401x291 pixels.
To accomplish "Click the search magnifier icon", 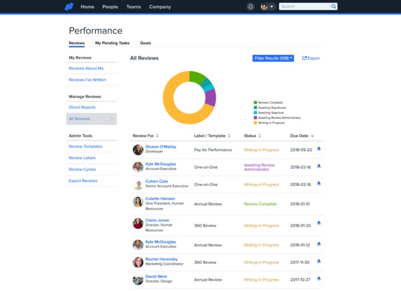I will pos(334,7).
